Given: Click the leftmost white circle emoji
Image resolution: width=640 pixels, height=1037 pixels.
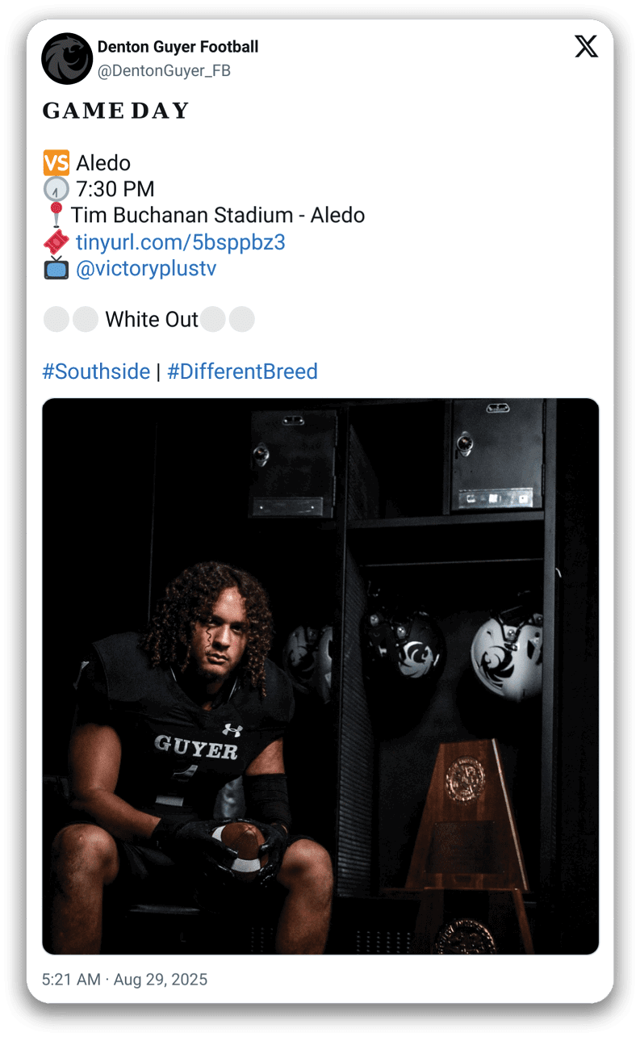Looking at the screenshot, I should click(x=56, y=320).
